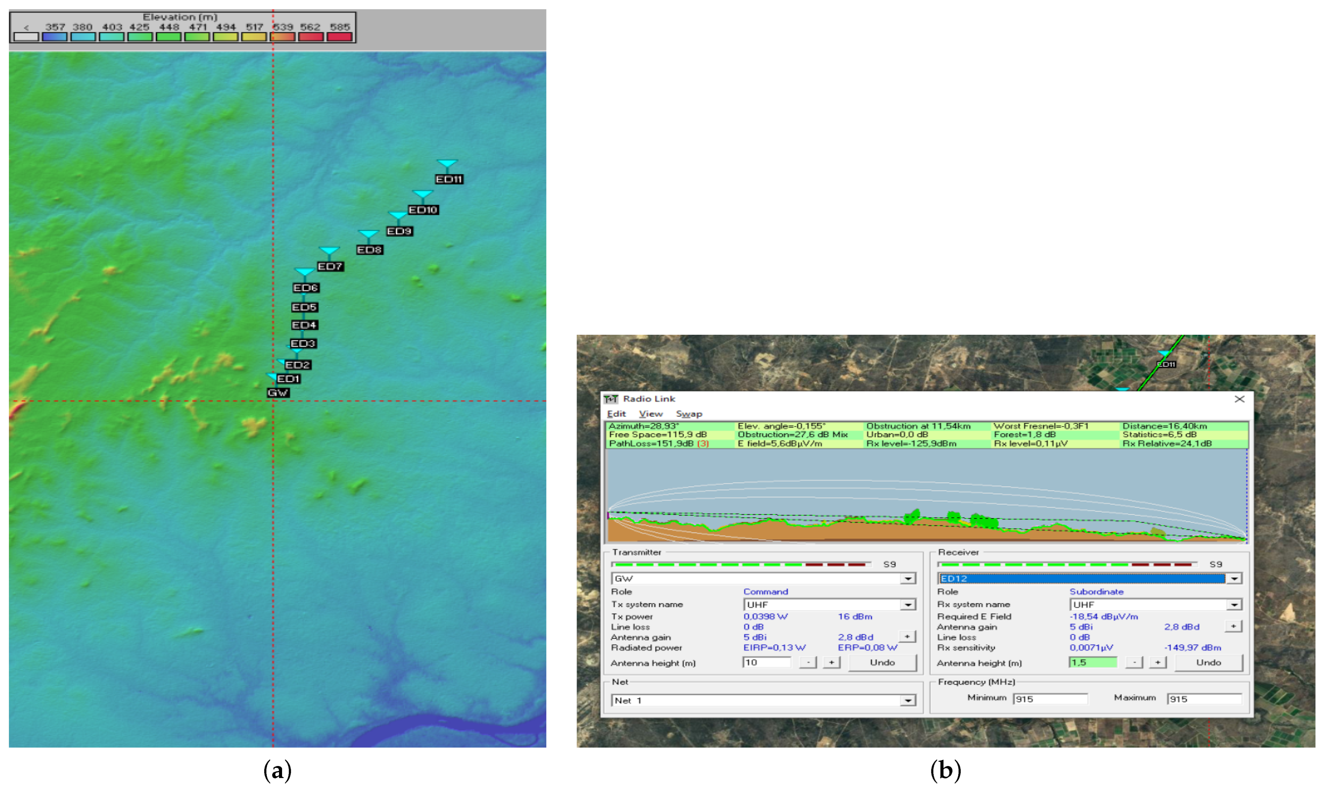This screenshot has height=790, width=1326.
Task: Click plus button beside transmitter antenna gain
Action: pos(907,637)
